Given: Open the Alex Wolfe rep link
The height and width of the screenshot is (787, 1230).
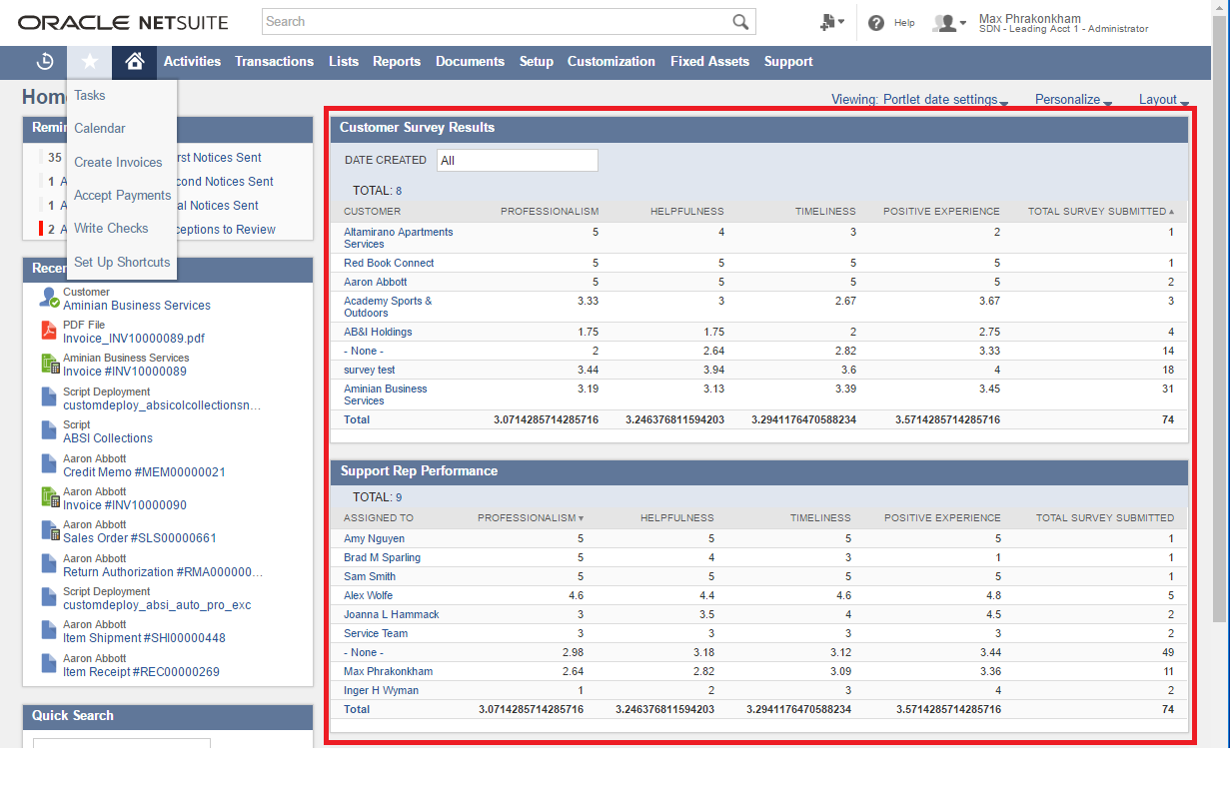Looking at the screenshot, I should [368, 595].
